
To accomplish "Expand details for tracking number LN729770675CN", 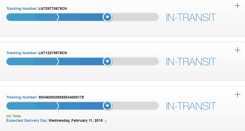I will tap(238, 6).
